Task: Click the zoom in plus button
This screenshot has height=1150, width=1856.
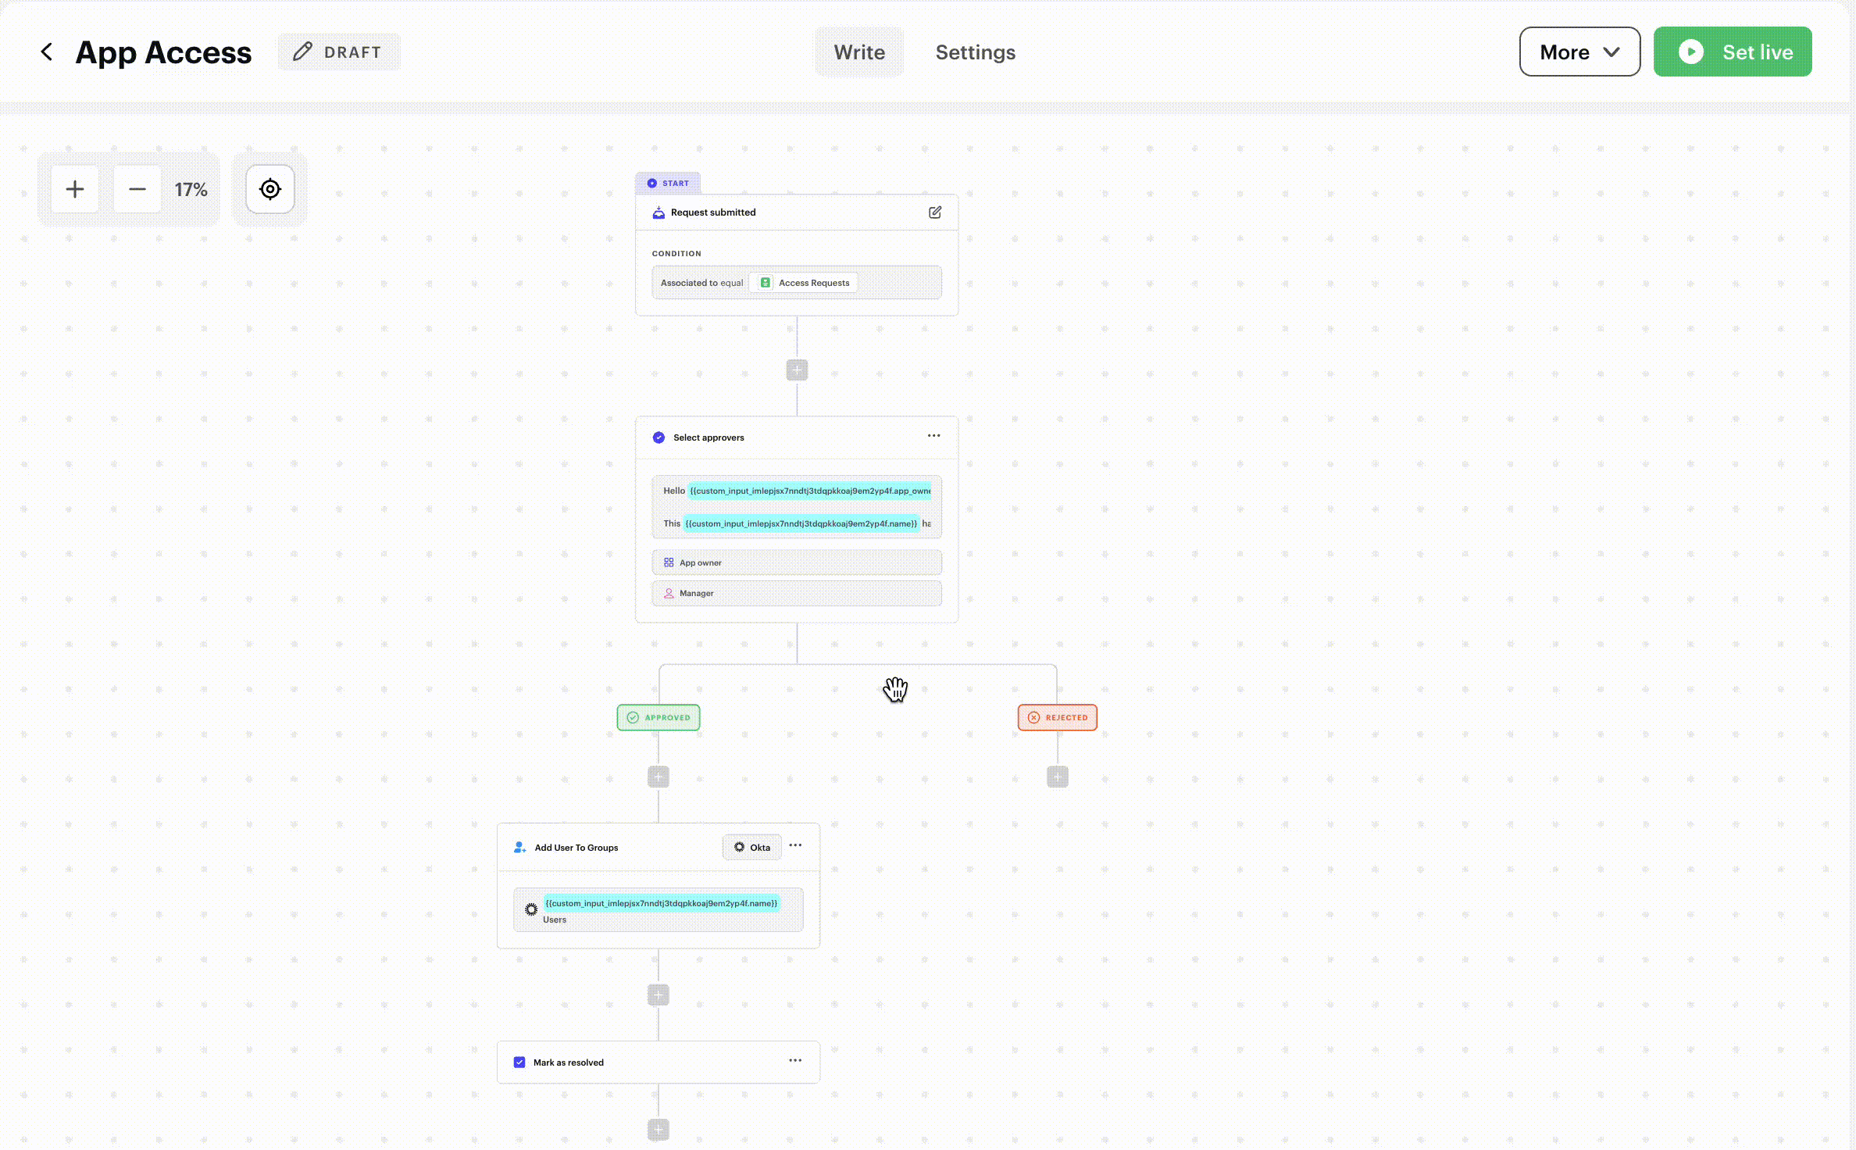Action: [x=75, y=189]
